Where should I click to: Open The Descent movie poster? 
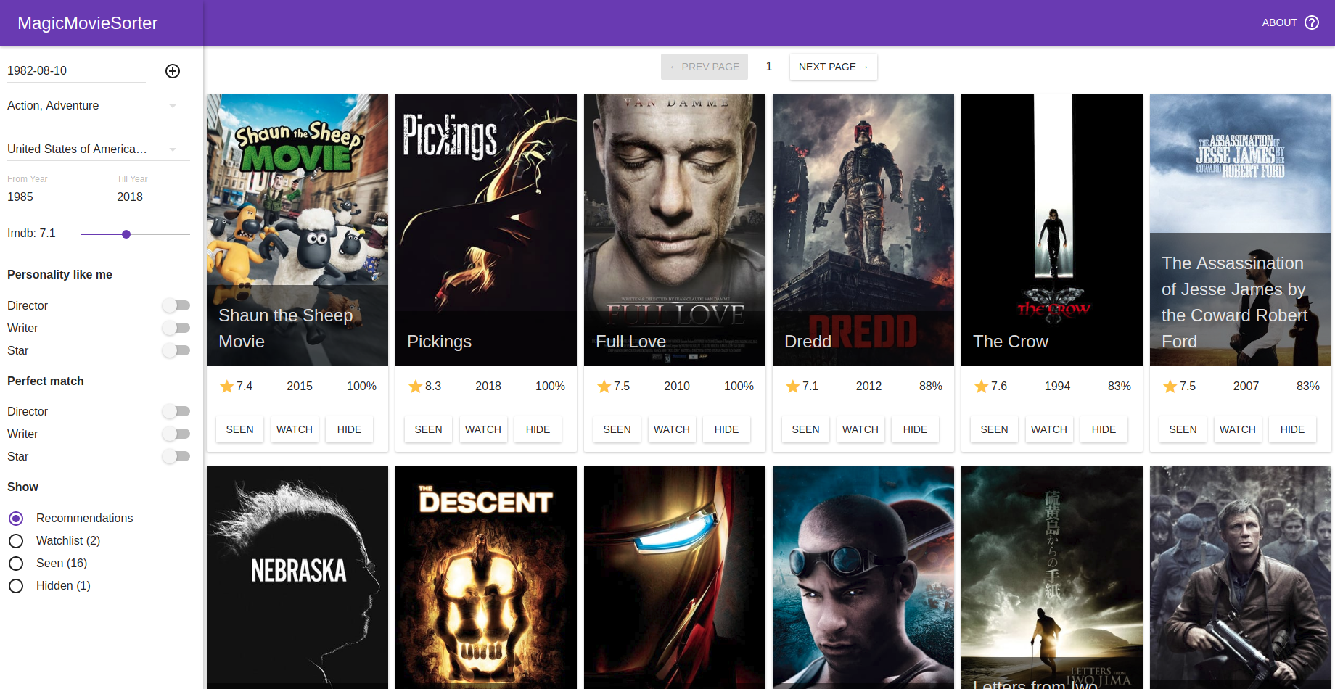tap(486, 577)
